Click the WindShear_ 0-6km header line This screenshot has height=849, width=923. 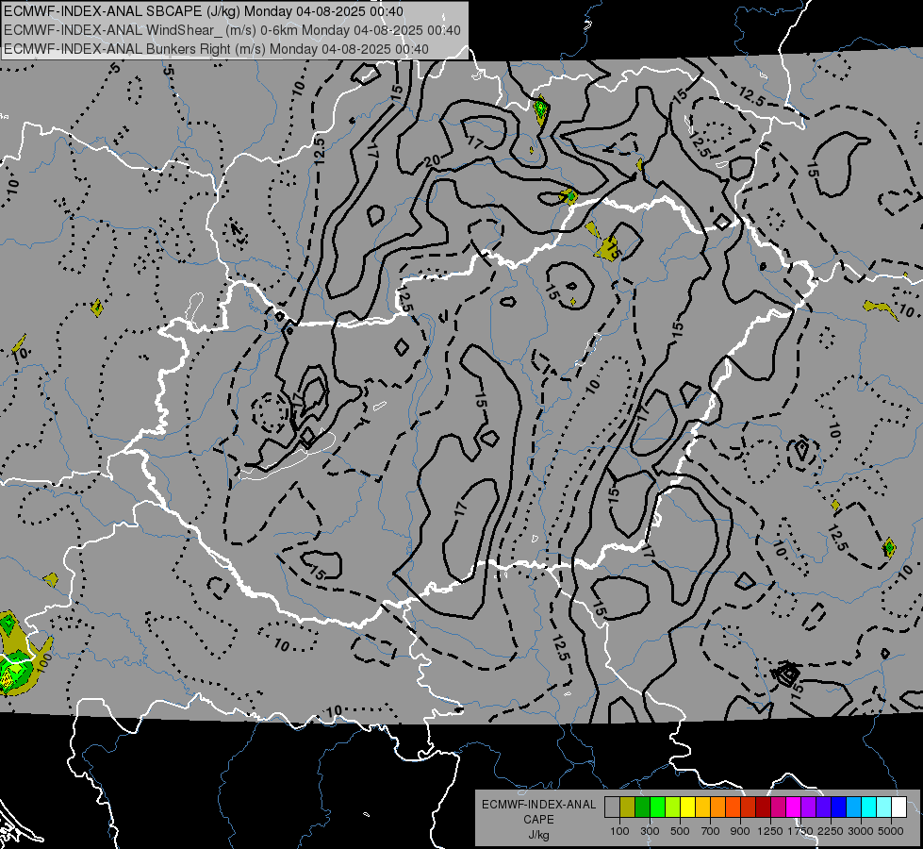tap(232, 30)
